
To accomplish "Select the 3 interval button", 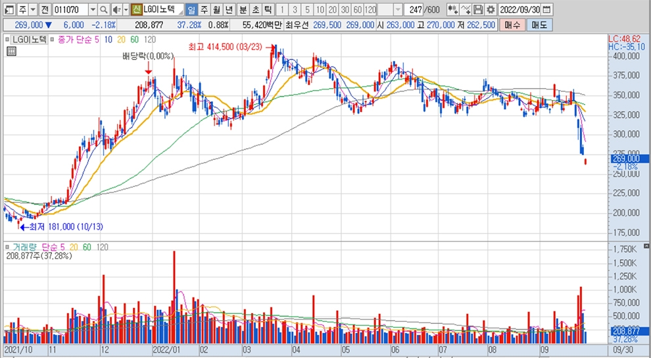I will (x=295, y=9).
